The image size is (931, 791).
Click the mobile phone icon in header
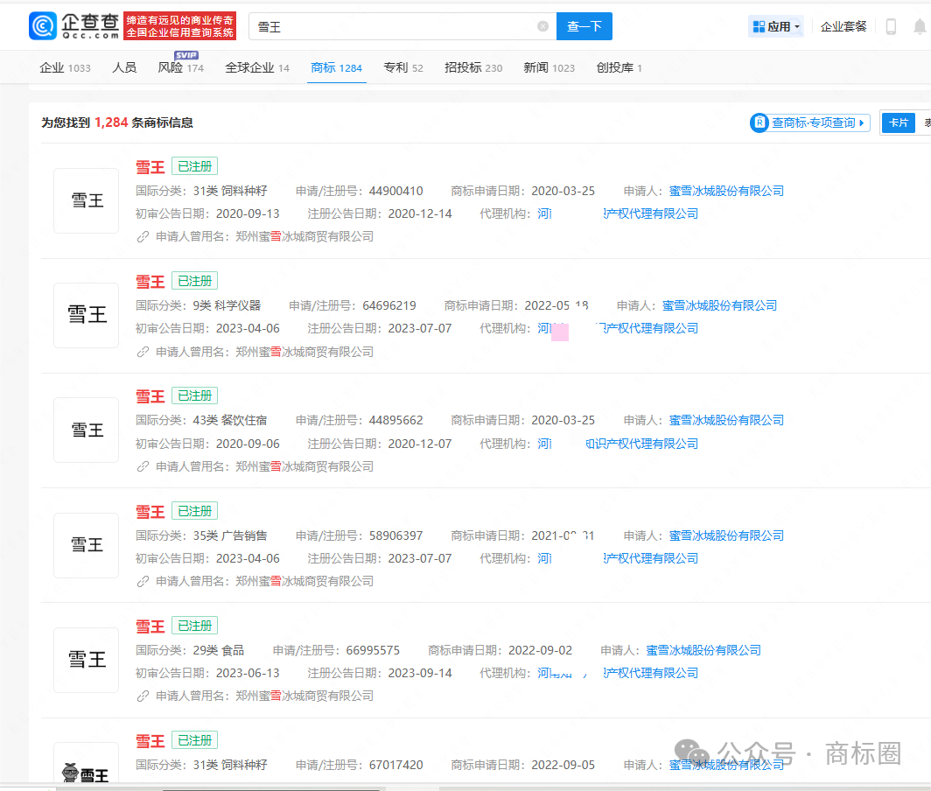[891, 26]
